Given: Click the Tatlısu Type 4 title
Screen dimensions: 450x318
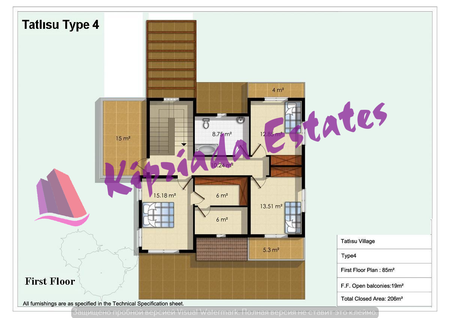Looking at the screenshot, I should 60,25.
